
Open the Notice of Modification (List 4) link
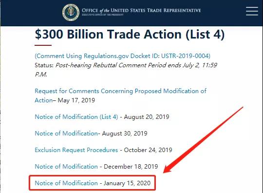point(76,116)
